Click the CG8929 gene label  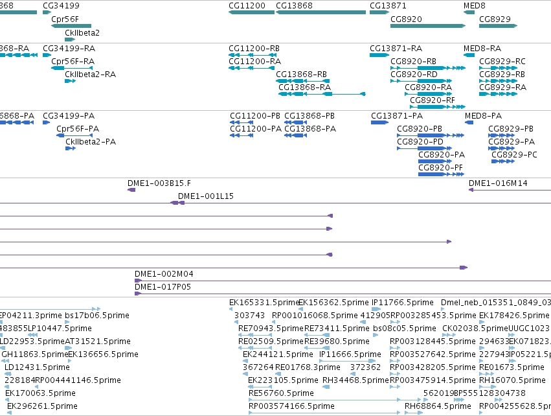click(x=495, y=19)
